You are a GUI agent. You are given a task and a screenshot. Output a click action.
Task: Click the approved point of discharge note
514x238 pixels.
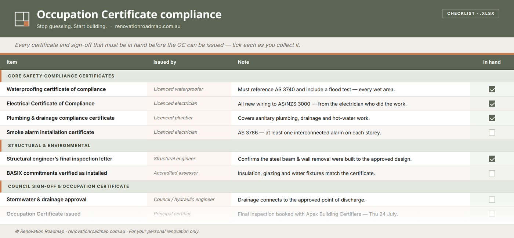click(x=302, y=200)
